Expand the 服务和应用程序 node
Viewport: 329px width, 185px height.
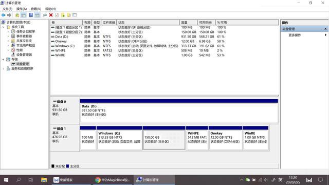click(x=4, y=68)
